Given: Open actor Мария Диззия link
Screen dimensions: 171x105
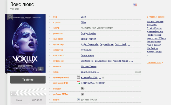Looking at the screenshot, I should [x=154, y=45].
